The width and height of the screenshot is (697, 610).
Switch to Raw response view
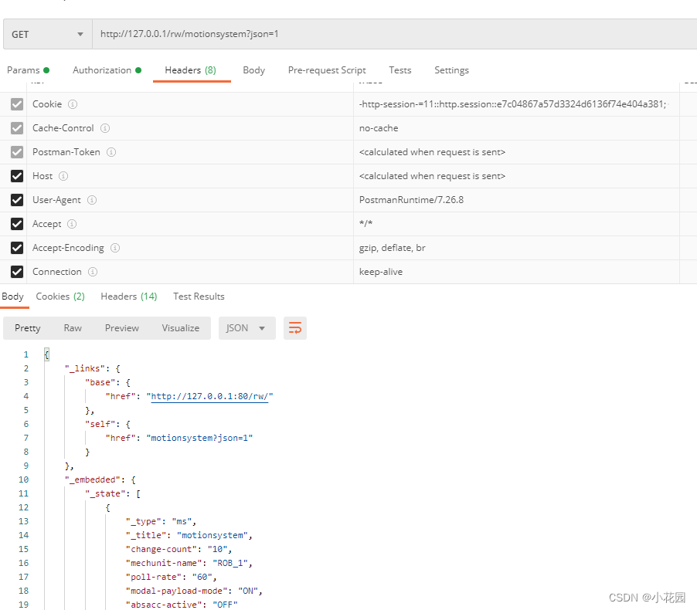tap(73, 328)
